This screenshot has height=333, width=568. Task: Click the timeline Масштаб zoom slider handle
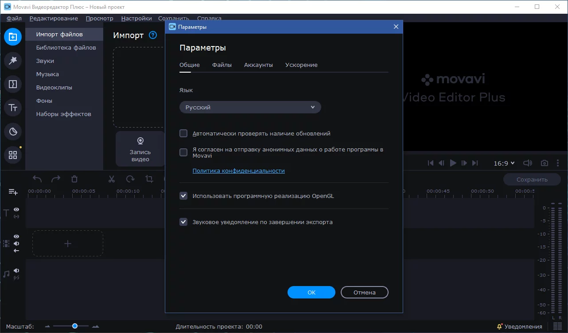[75, 326]
